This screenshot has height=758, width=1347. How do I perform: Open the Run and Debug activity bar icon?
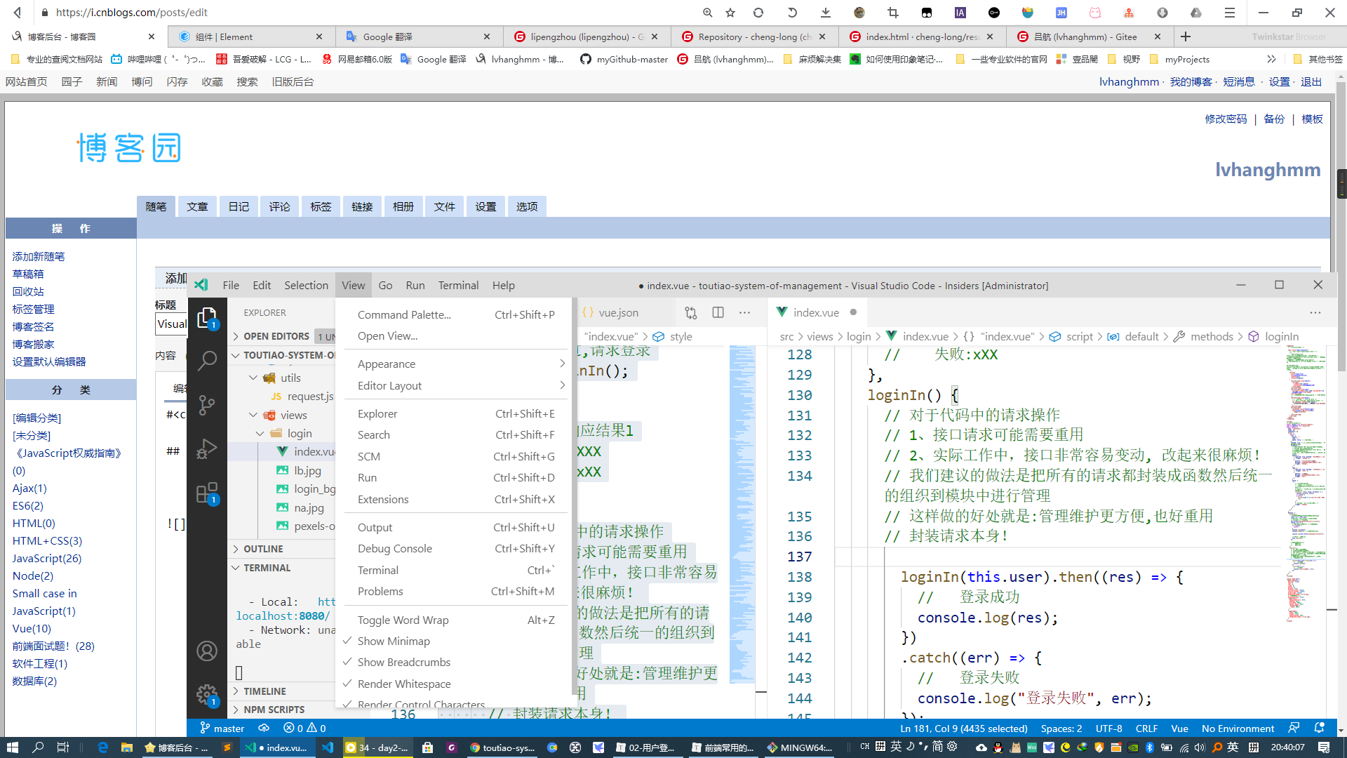(x=207, y=448)
